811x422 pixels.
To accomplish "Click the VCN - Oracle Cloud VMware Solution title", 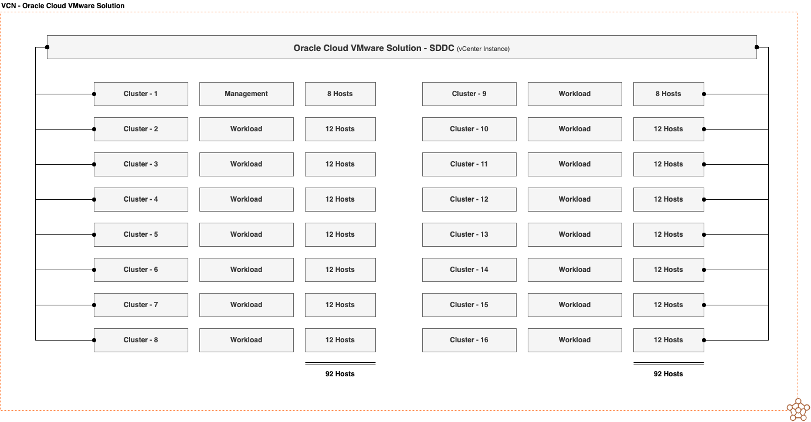I will click(62, 5).
